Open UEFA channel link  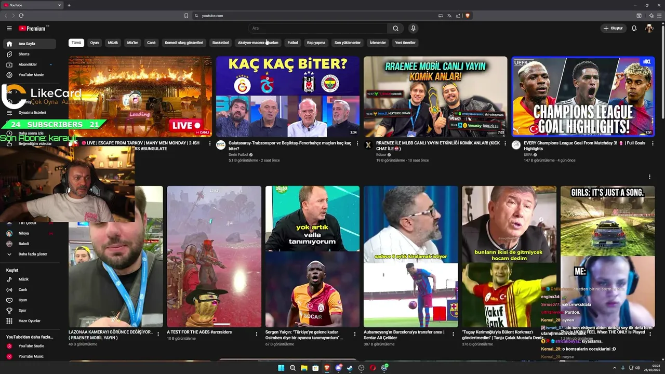[528, 155]
